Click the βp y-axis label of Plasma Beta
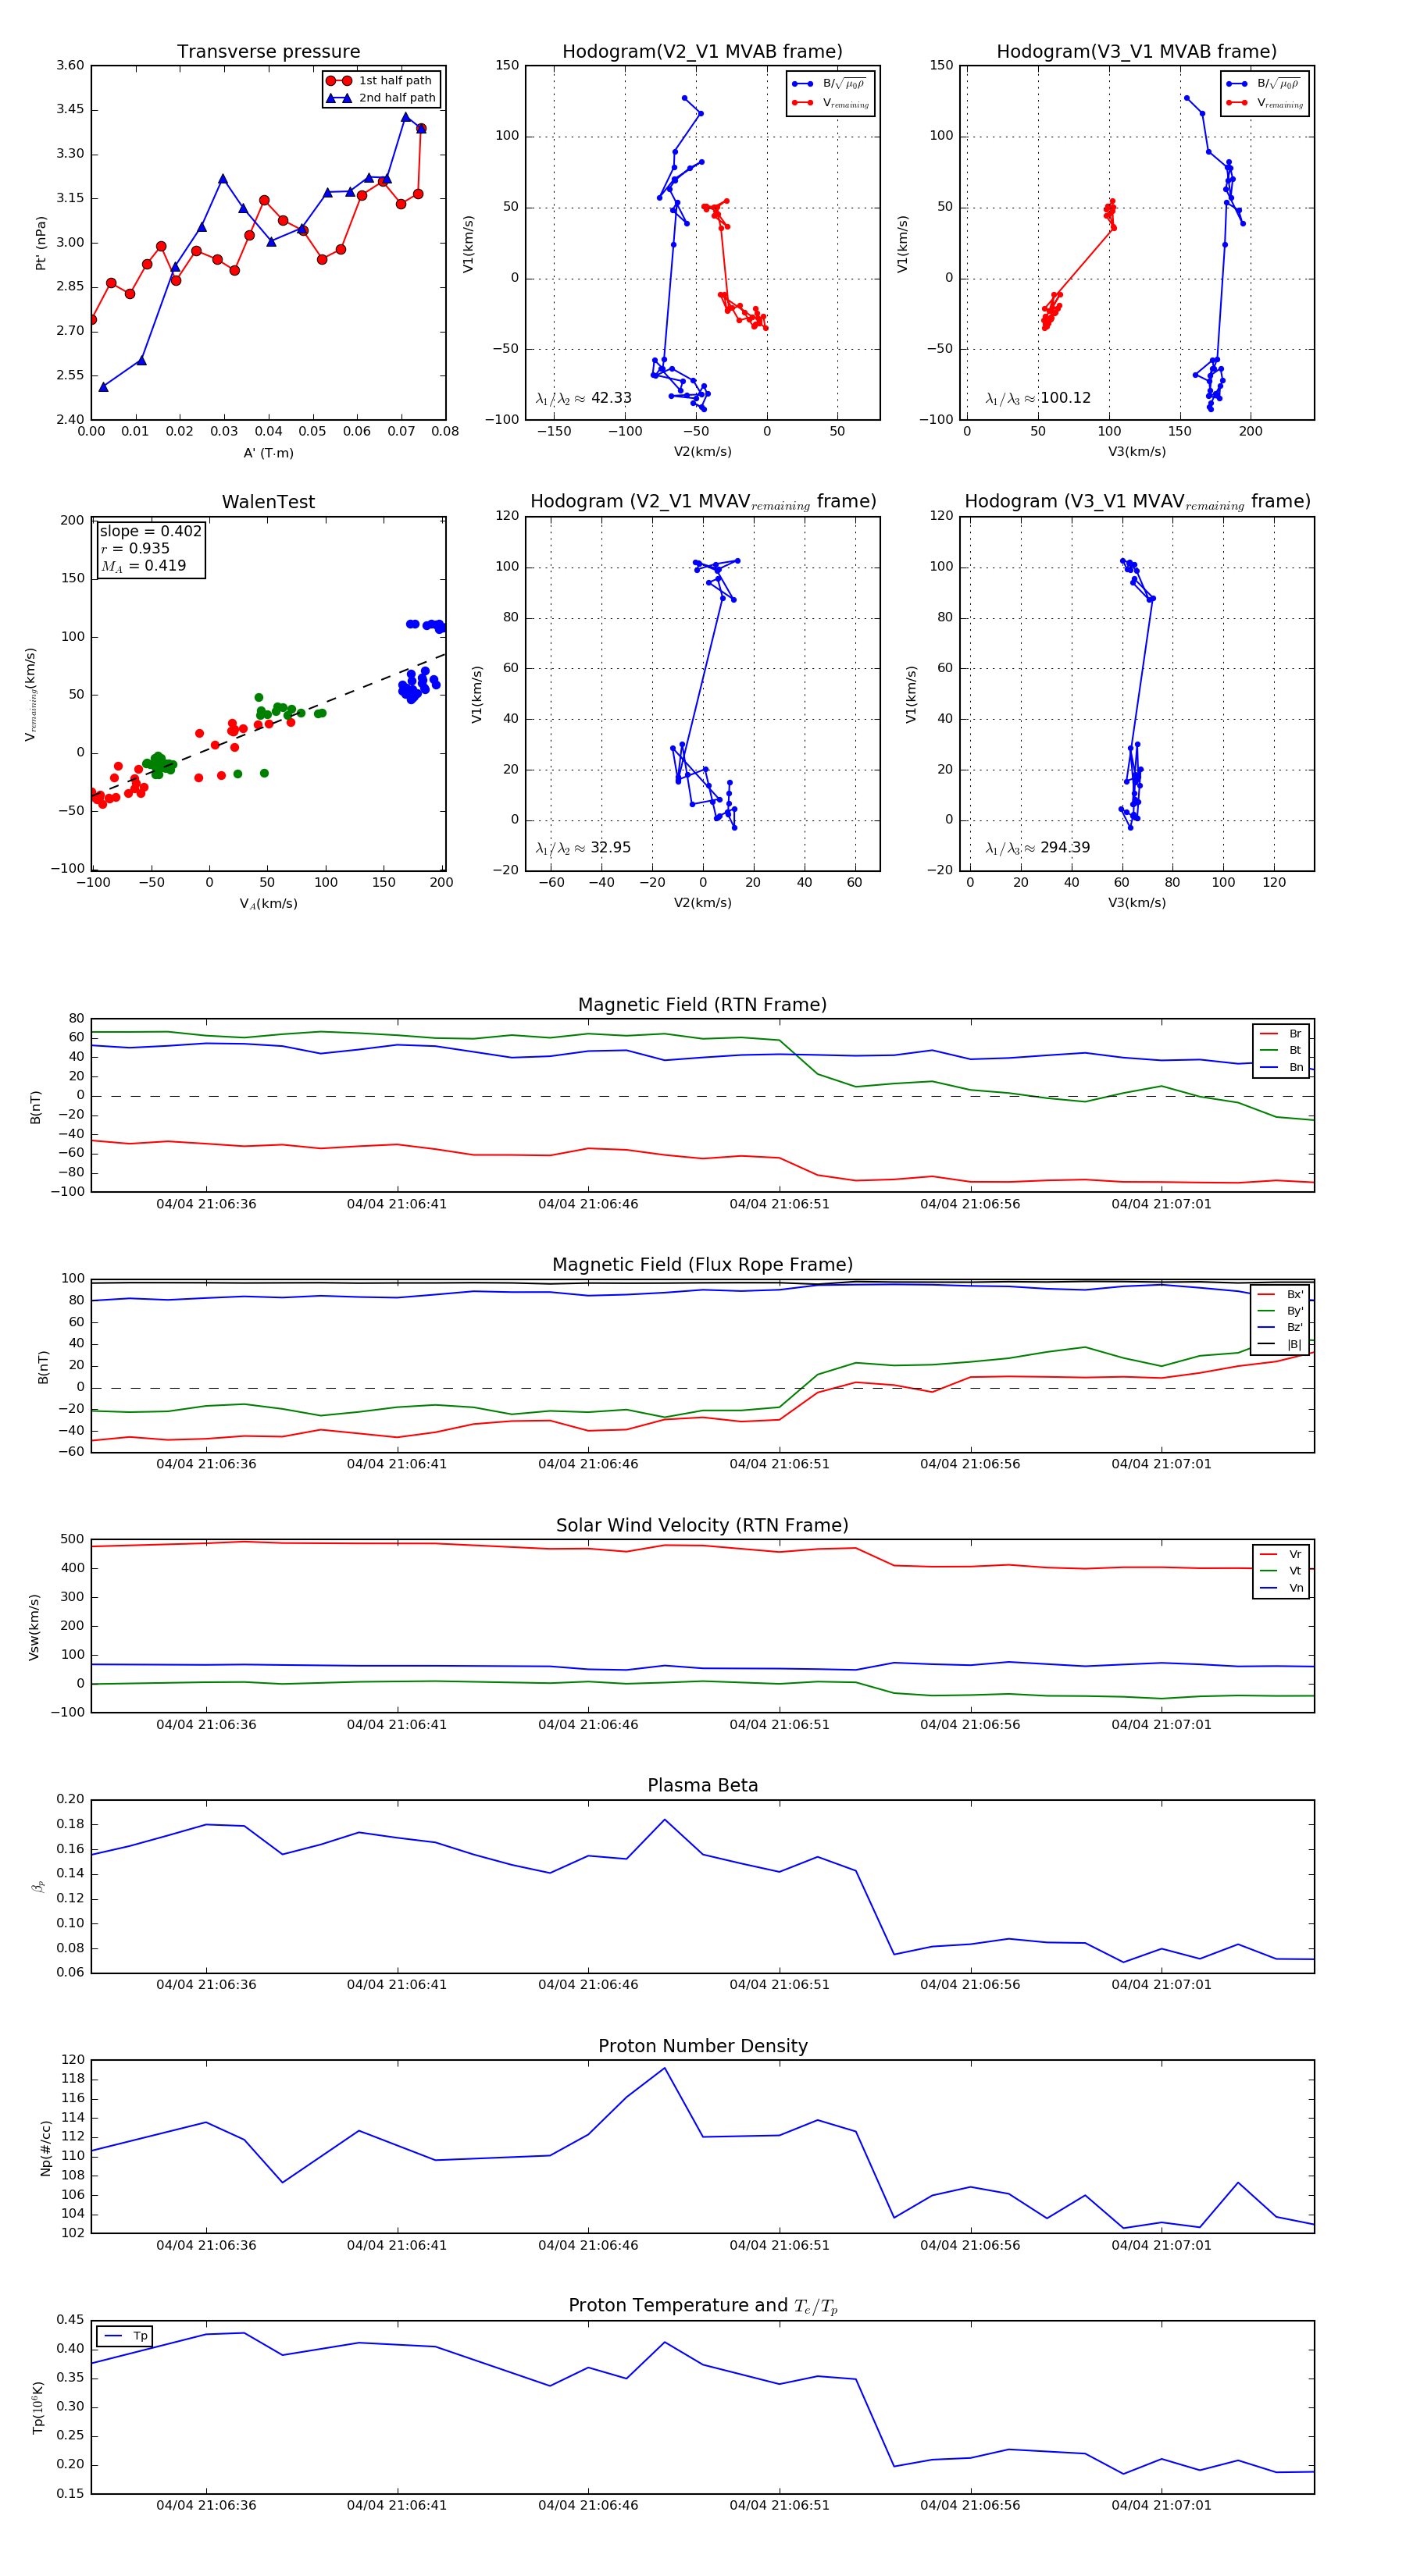This screenshot has height=2576, width=1406. 38,1886
